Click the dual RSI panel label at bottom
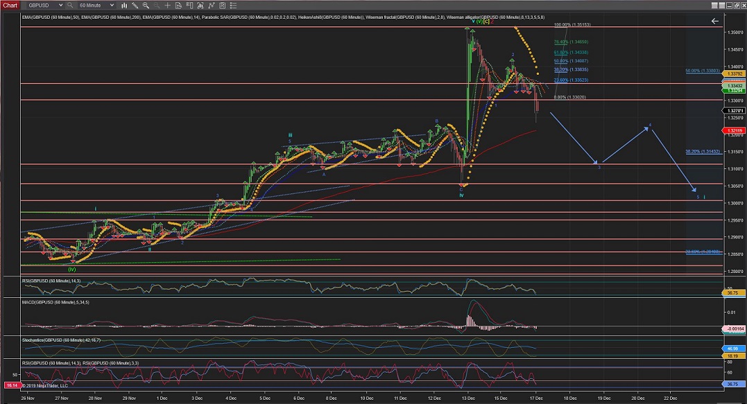This screenshot has height=404, width=747. (x=80, y=363)
